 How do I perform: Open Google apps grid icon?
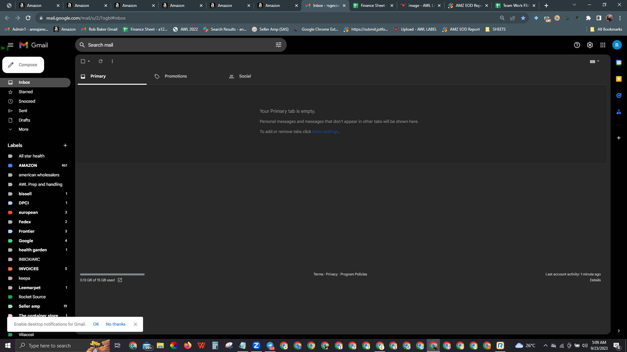pos(603,45)
